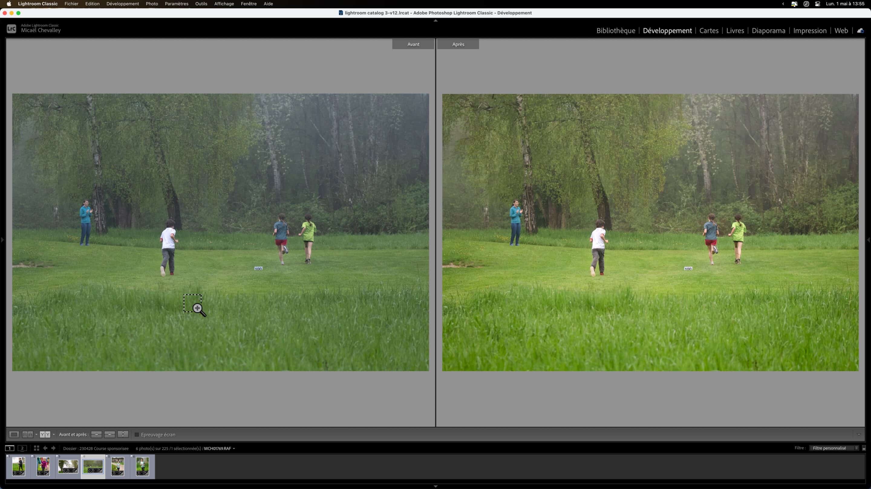Image resolution: width=871 pixels, height=489 pixels.
Task: Select filmstrip thumbnail number 1
Action: [18, 466]
